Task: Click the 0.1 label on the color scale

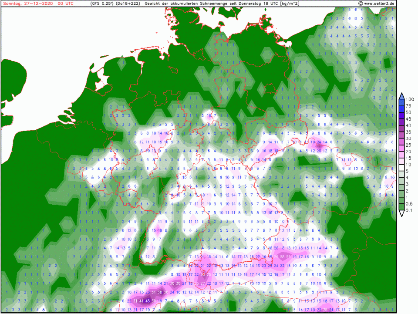Action: tap(409, 211)
